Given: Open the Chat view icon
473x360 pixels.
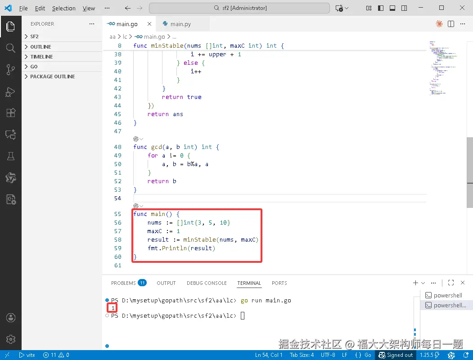Looking at the screenshot, I should [10, 135].
